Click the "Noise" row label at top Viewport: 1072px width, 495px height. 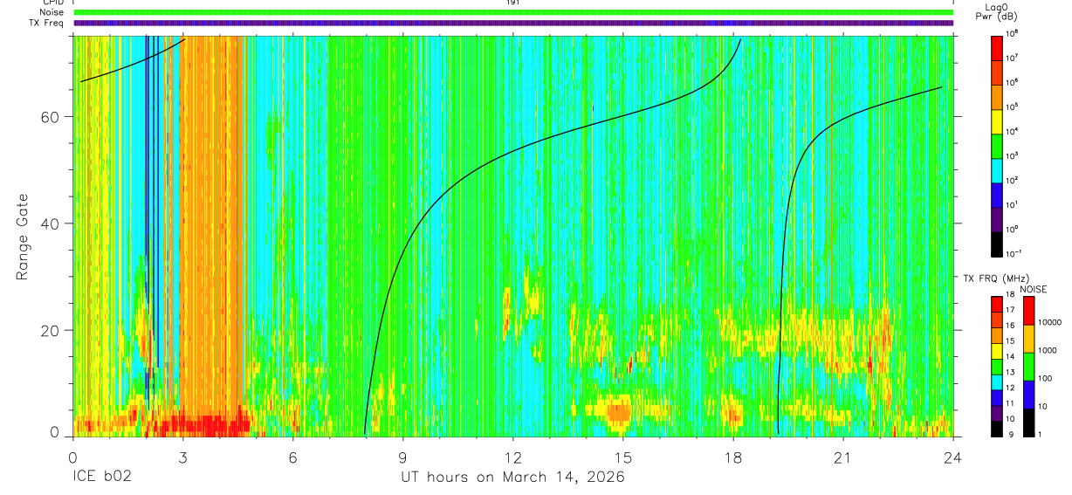(x=52, y=12)
